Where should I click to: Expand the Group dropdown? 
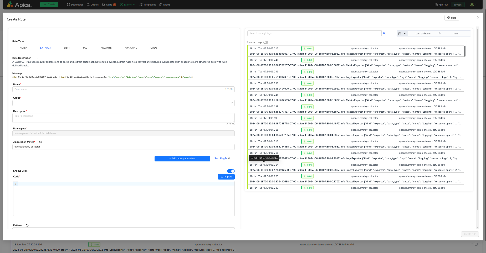(123, 103)
